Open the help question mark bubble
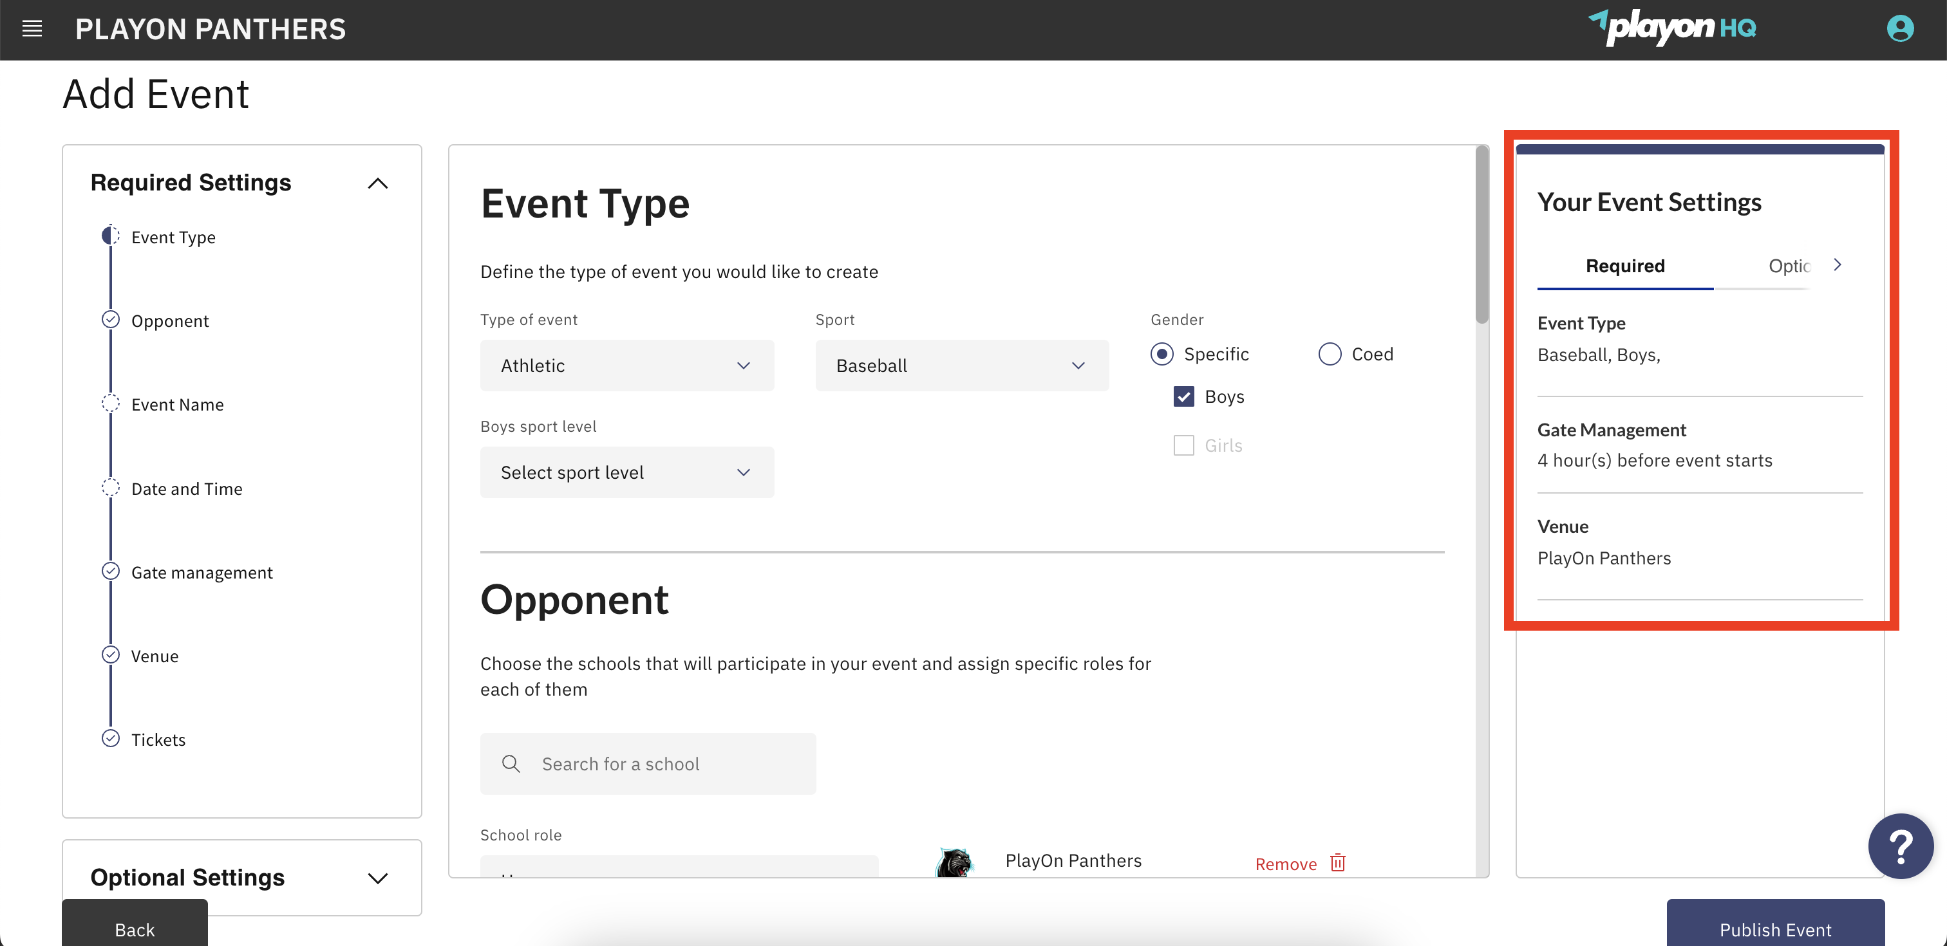This screenshot has height=946, width=1947. click(x=1900, y=846)
